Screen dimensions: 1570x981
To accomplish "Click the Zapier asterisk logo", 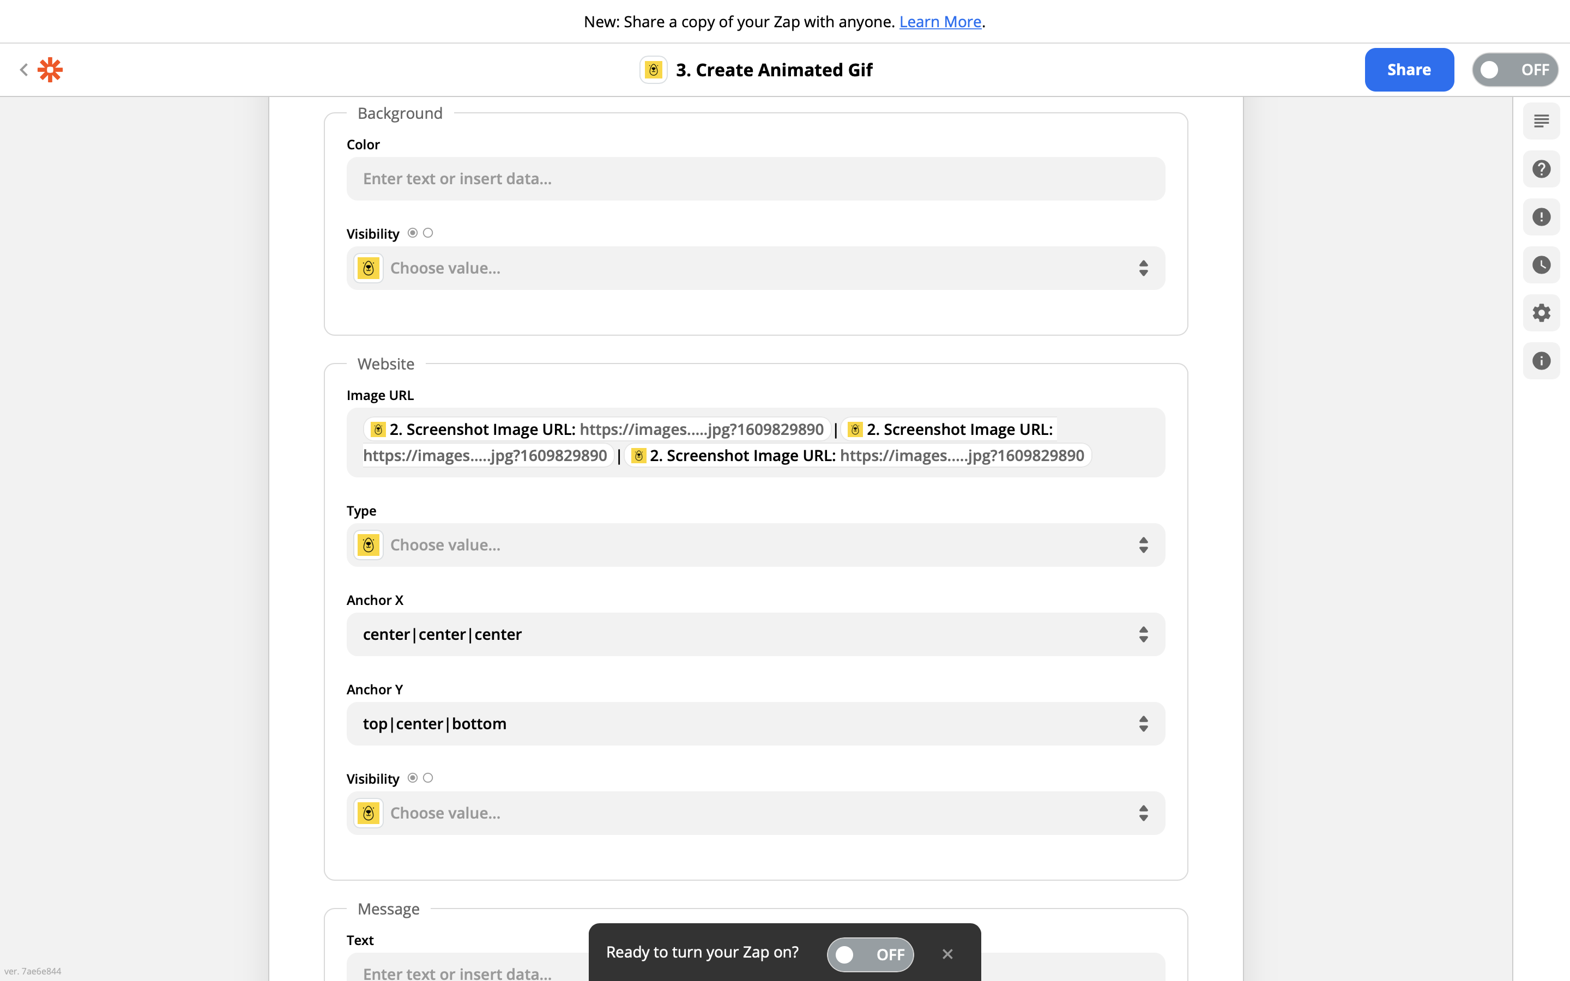I will [x=50, y=69].
